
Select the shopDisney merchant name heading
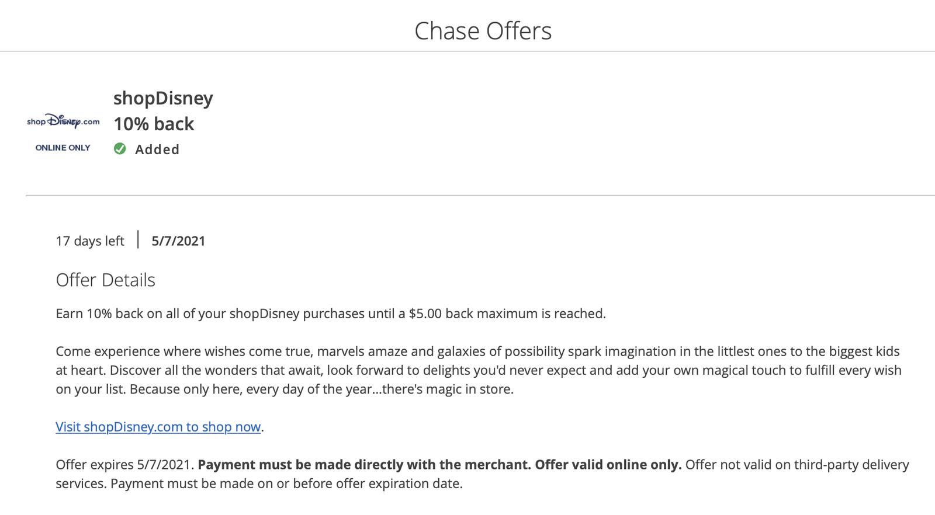tap(163, 98)
